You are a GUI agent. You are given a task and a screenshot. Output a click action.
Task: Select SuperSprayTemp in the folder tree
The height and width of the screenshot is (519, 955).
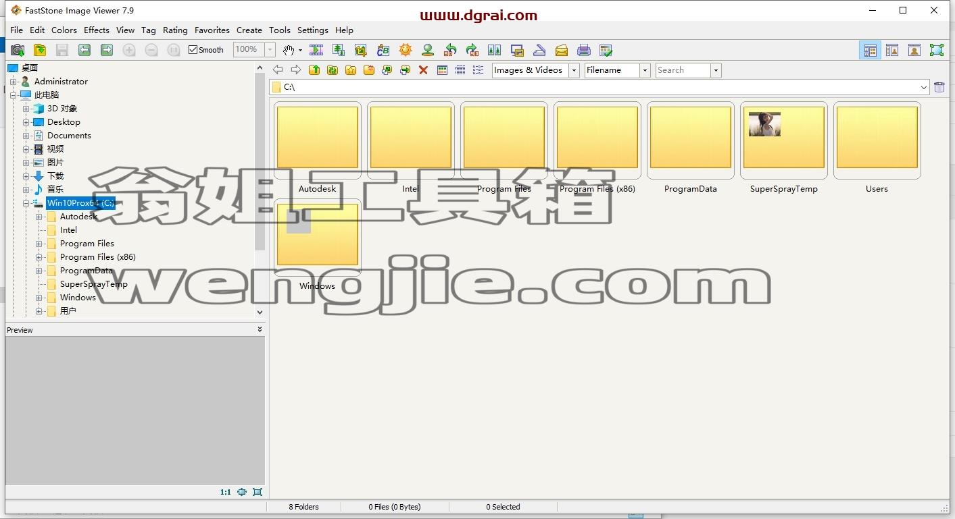click(94, 284)
